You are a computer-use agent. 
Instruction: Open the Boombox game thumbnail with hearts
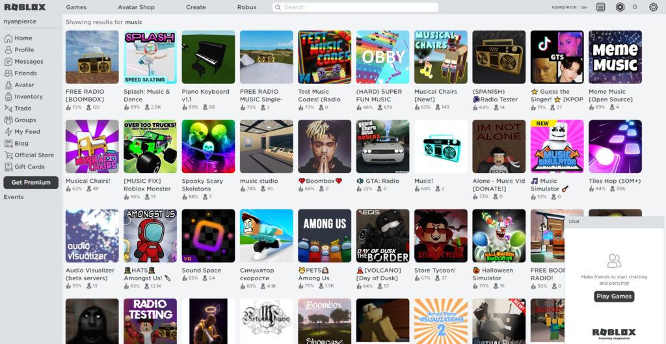coord(325,146)
